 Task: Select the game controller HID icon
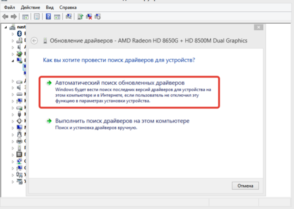point(19,175)
